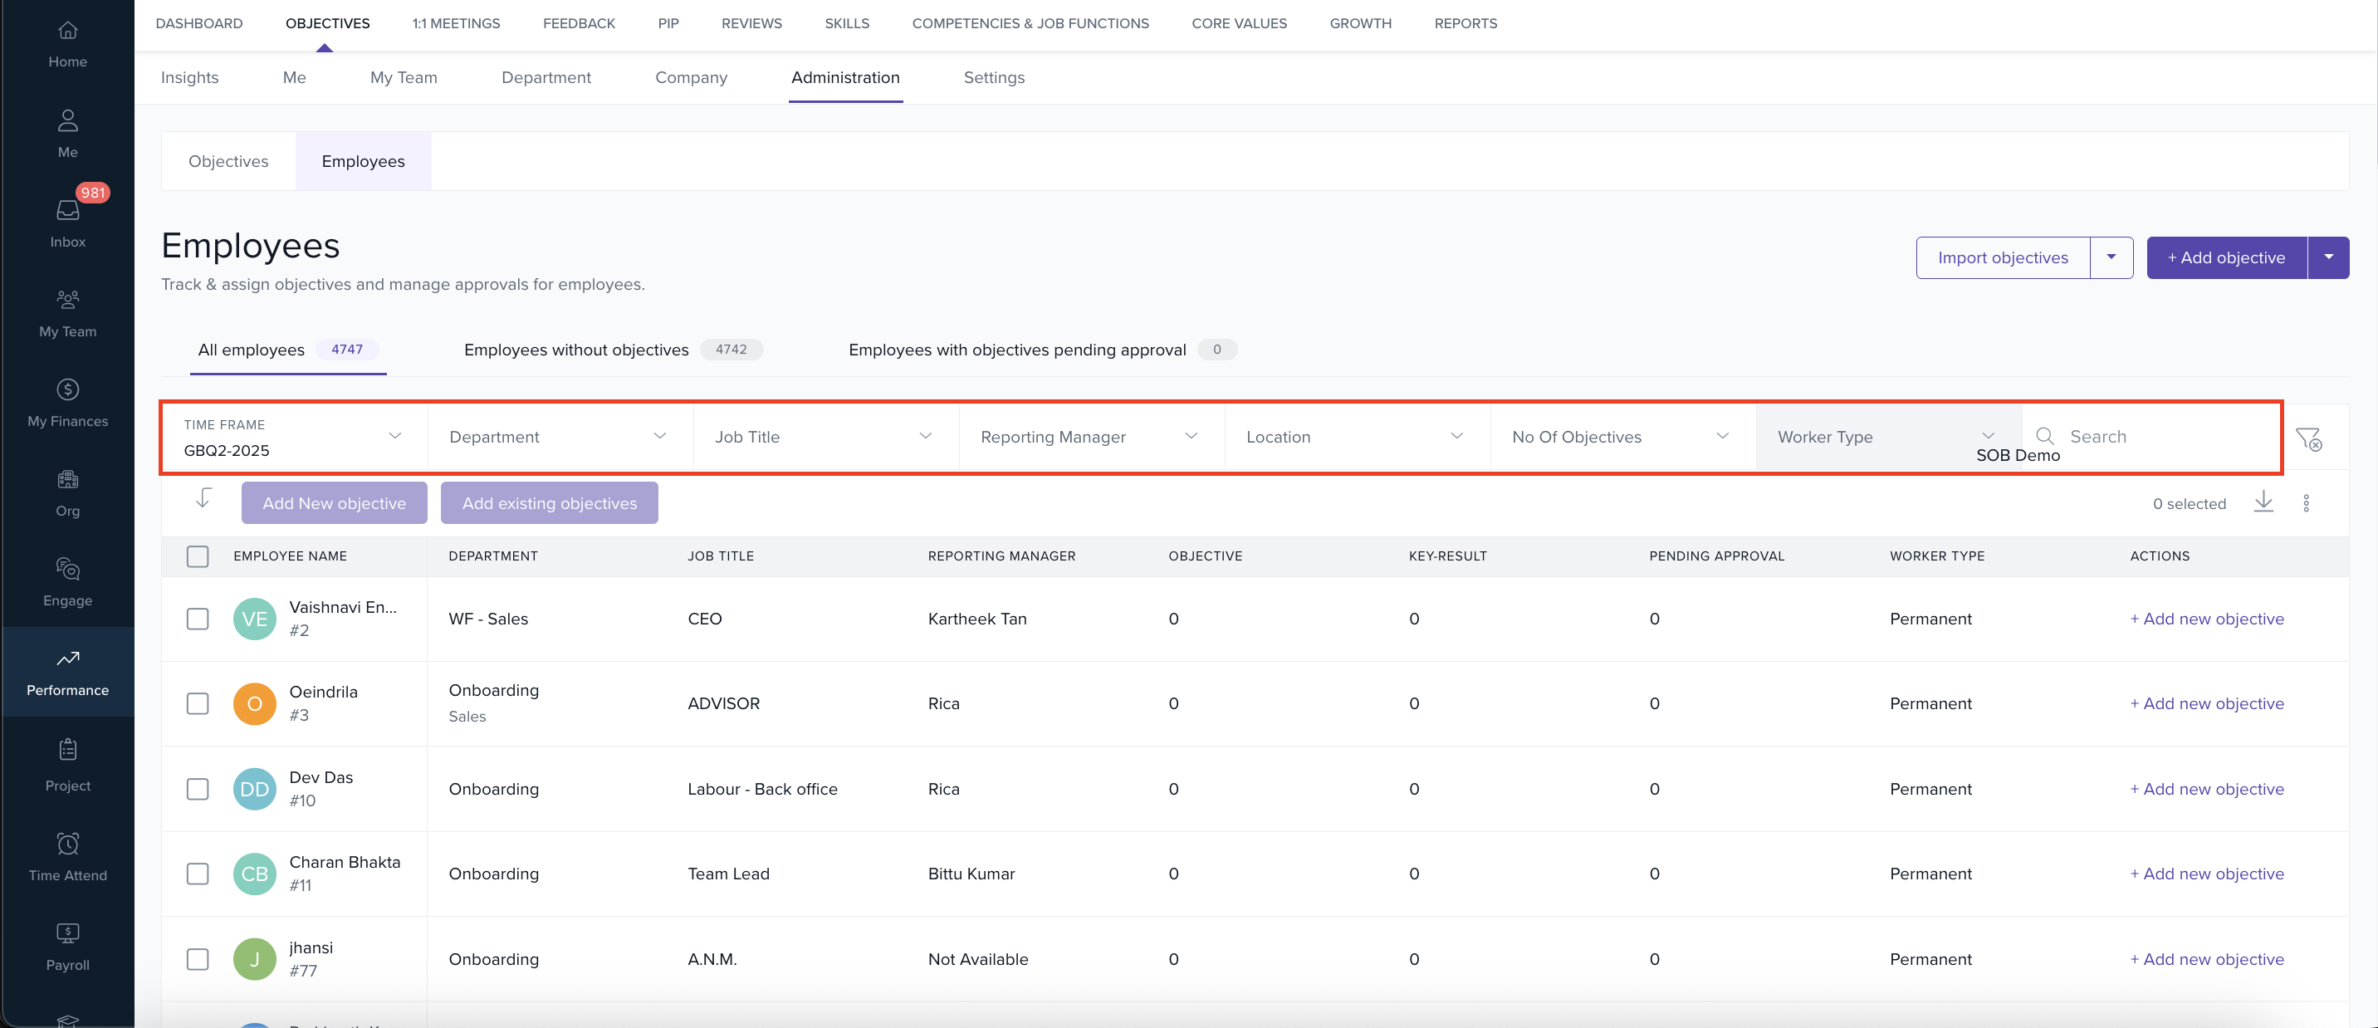This screenshot has height=1028, width=2378.
Task: Open the Engage section in the sidebar
Action: pyautogui.click(x=67, y=581)
